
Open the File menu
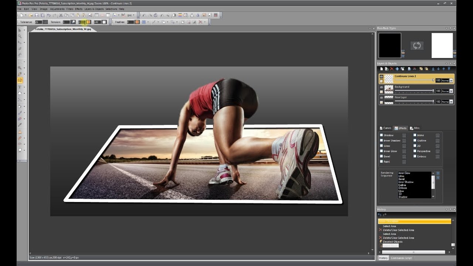coord(19,9)
